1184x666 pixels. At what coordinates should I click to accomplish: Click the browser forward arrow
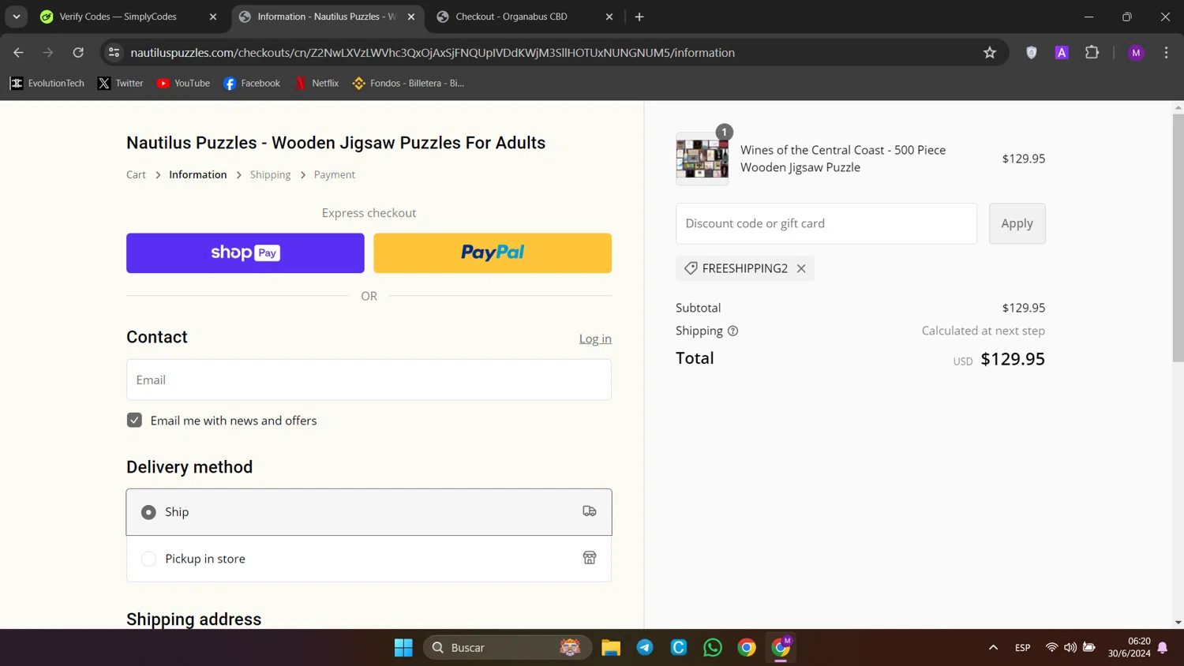click(48, 53)
